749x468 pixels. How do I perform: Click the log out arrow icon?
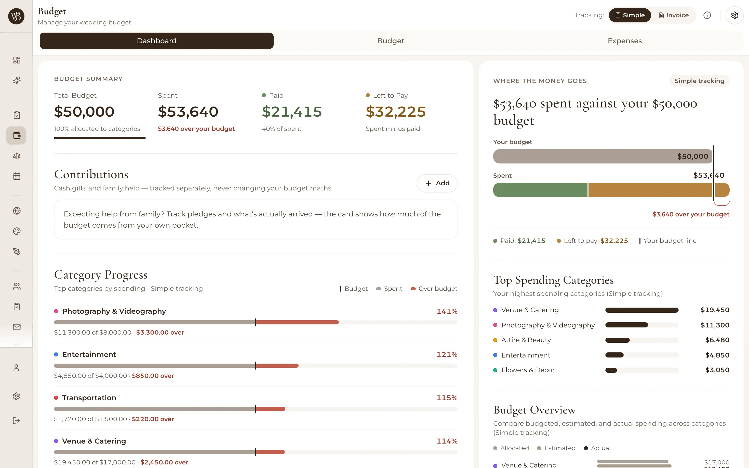tap(16, 421)
